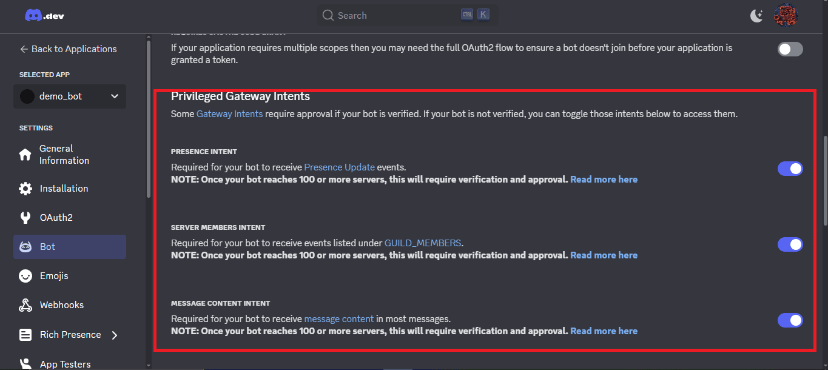828x370 pixels.
Task: Click the General Information home icon
Action: 25,155
